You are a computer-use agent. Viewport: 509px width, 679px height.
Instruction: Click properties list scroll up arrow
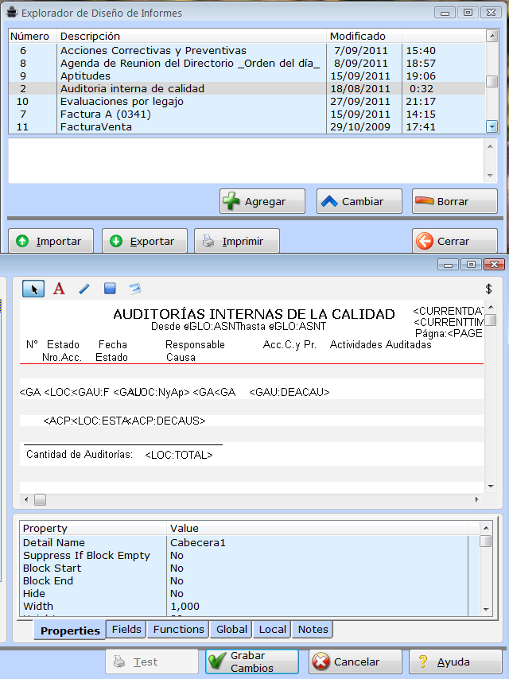486,528
